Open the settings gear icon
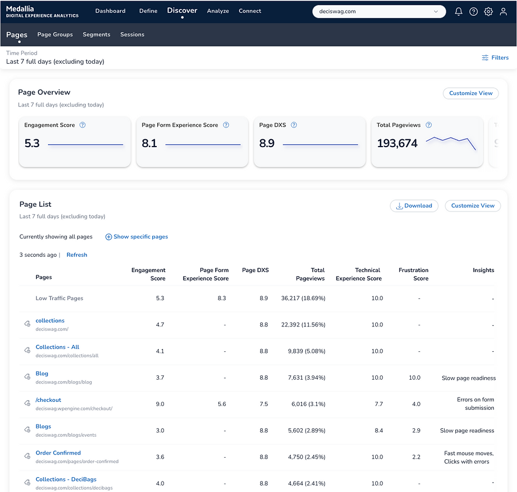517x492 pixels. click(x=488, y=12)
